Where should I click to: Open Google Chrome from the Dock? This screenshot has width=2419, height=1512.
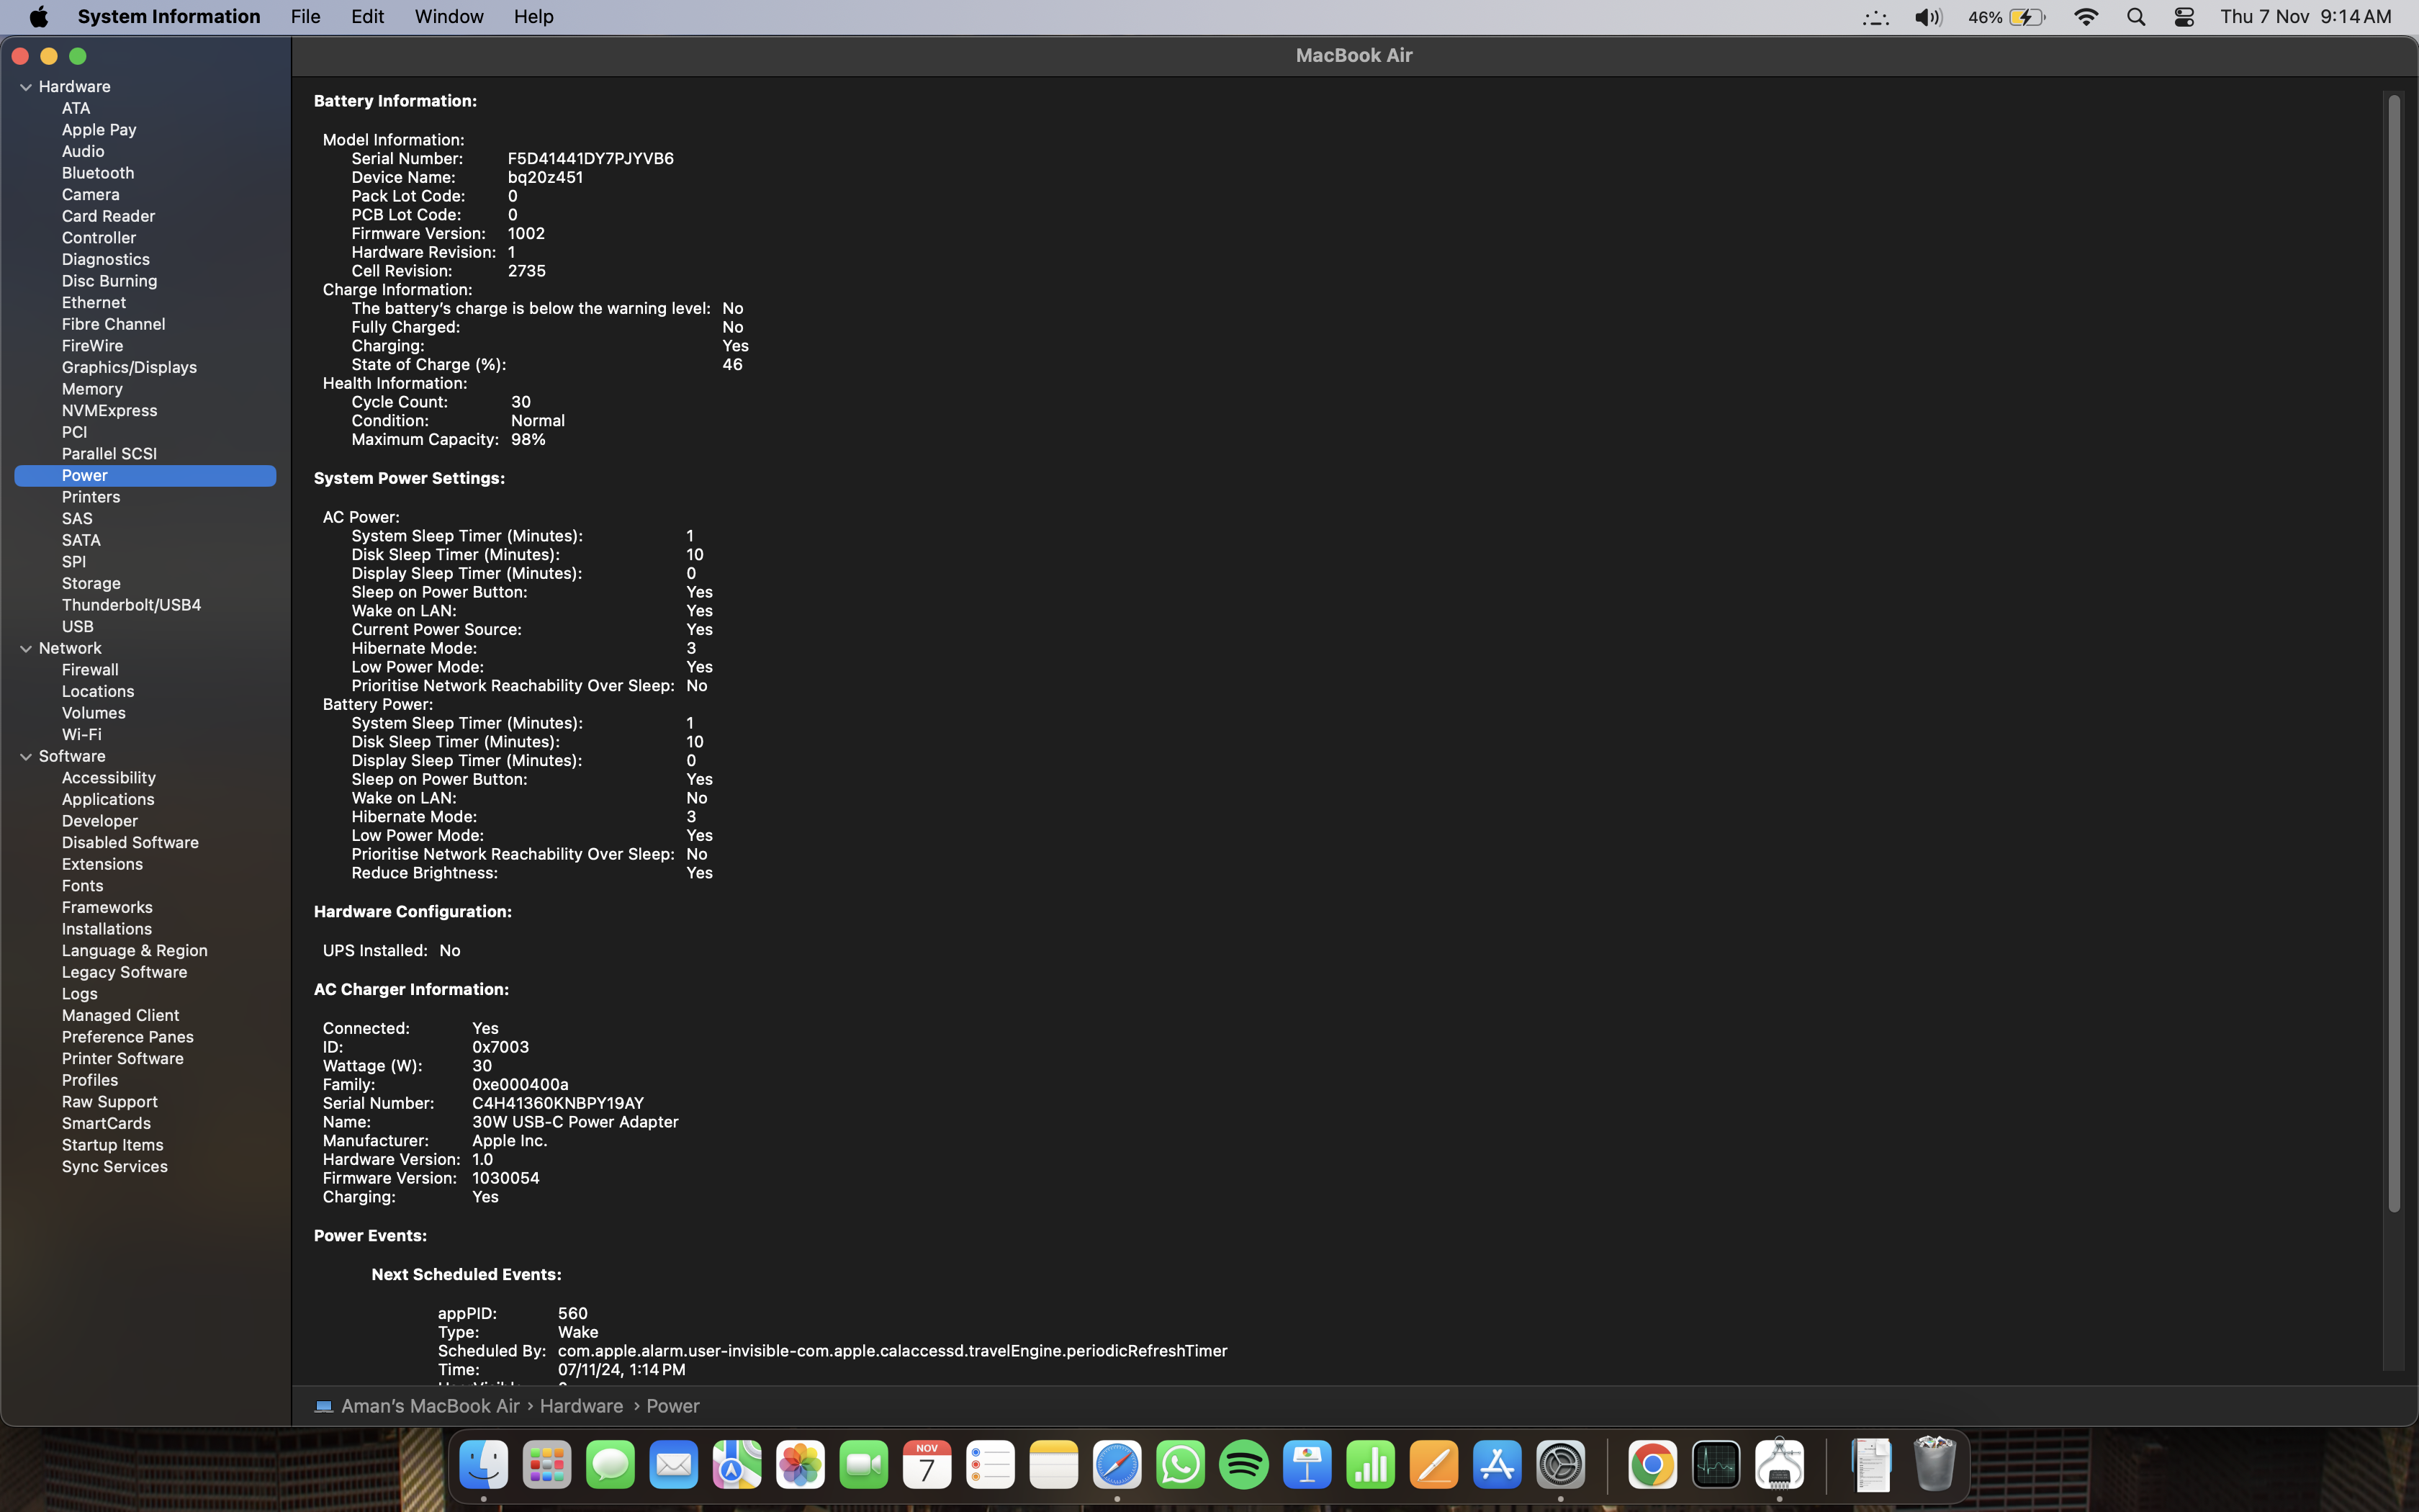tap(1652, 1466)
